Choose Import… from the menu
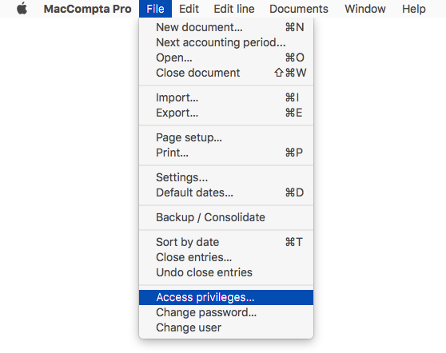Viewport: 446px width, 353px height. tap(226, 97)
